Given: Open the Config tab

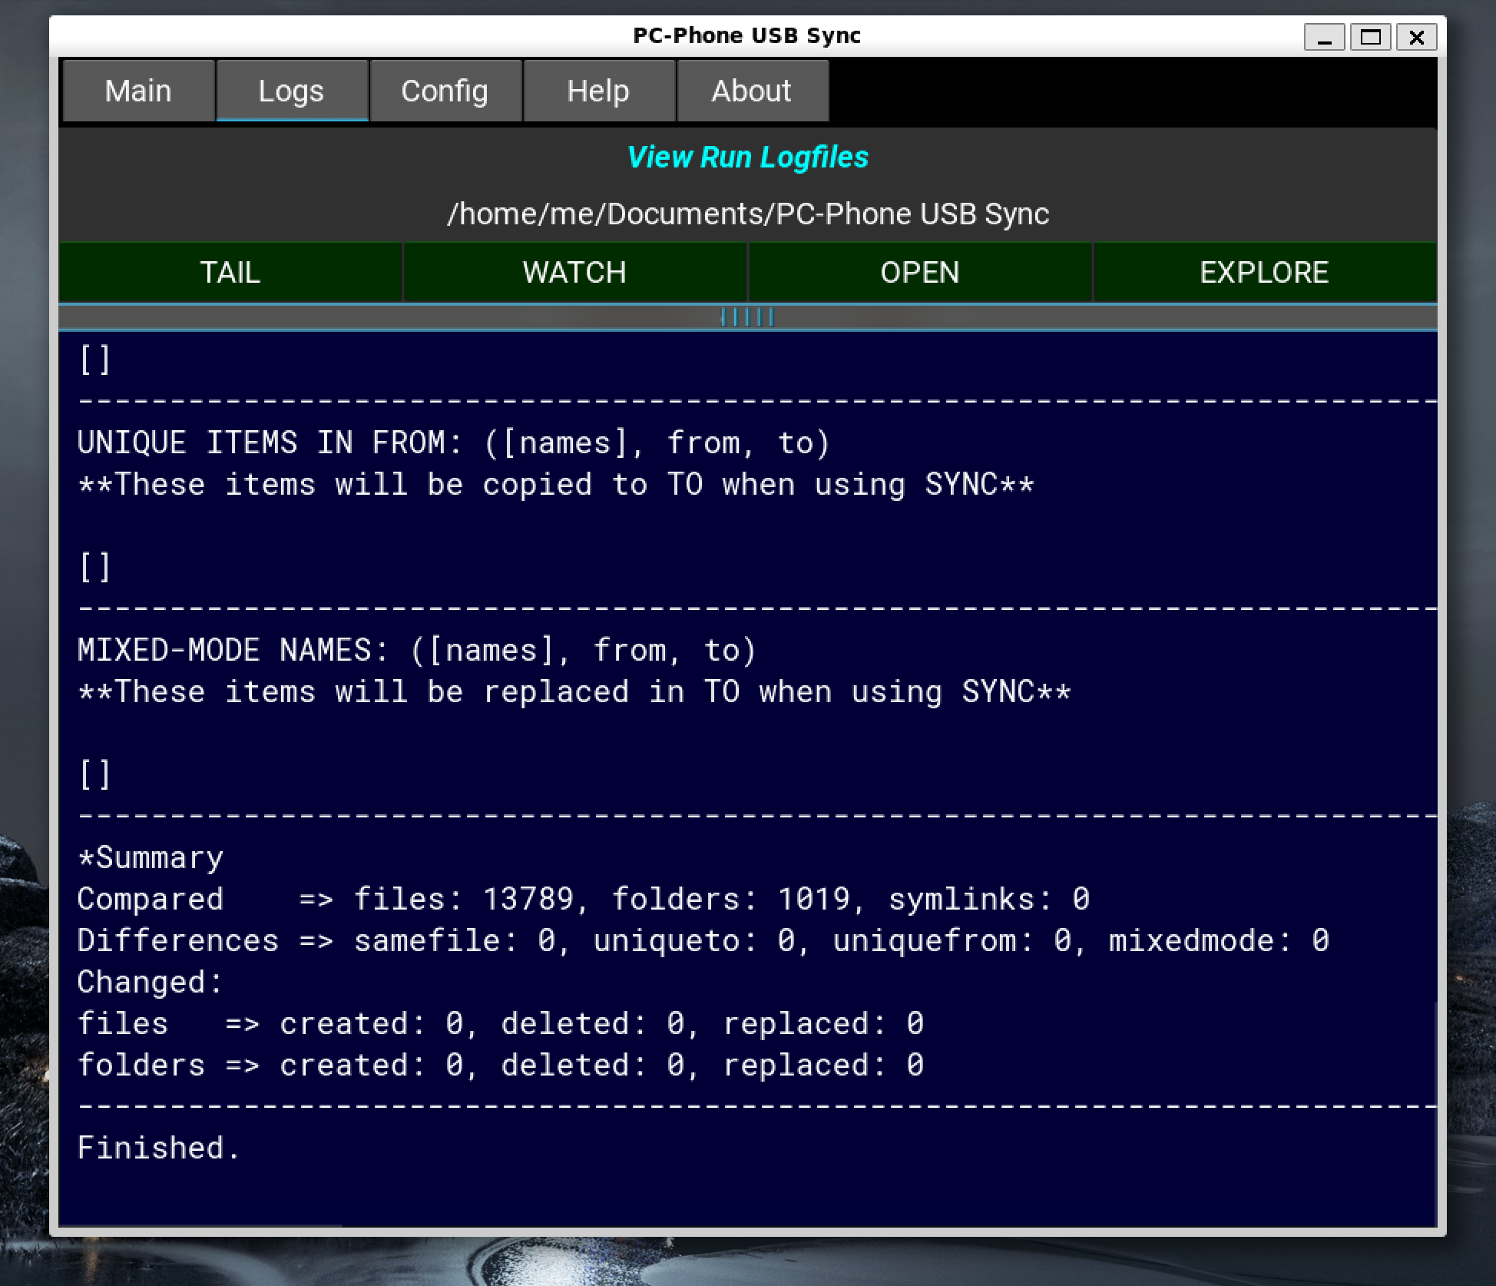Looking at the screenshot, I should coord(445,91).
